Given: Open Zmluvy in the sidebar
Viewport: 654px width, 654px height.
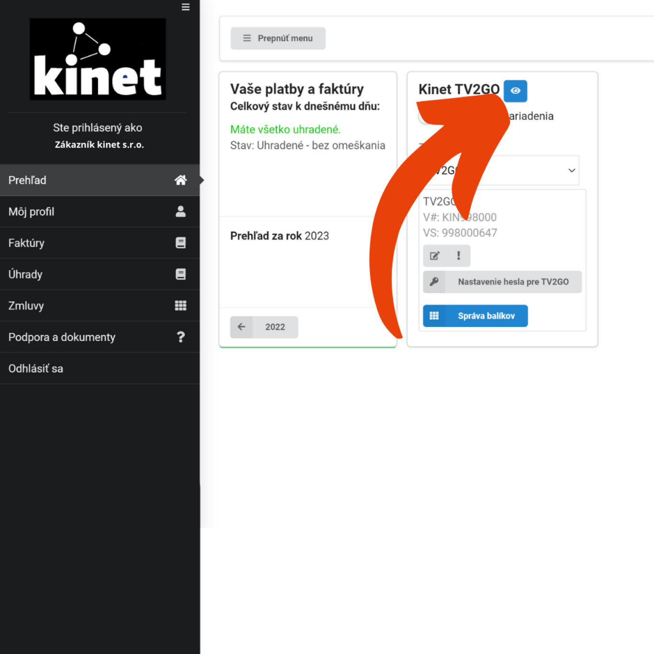Looking at the screenshot, I should pos(100,306).
